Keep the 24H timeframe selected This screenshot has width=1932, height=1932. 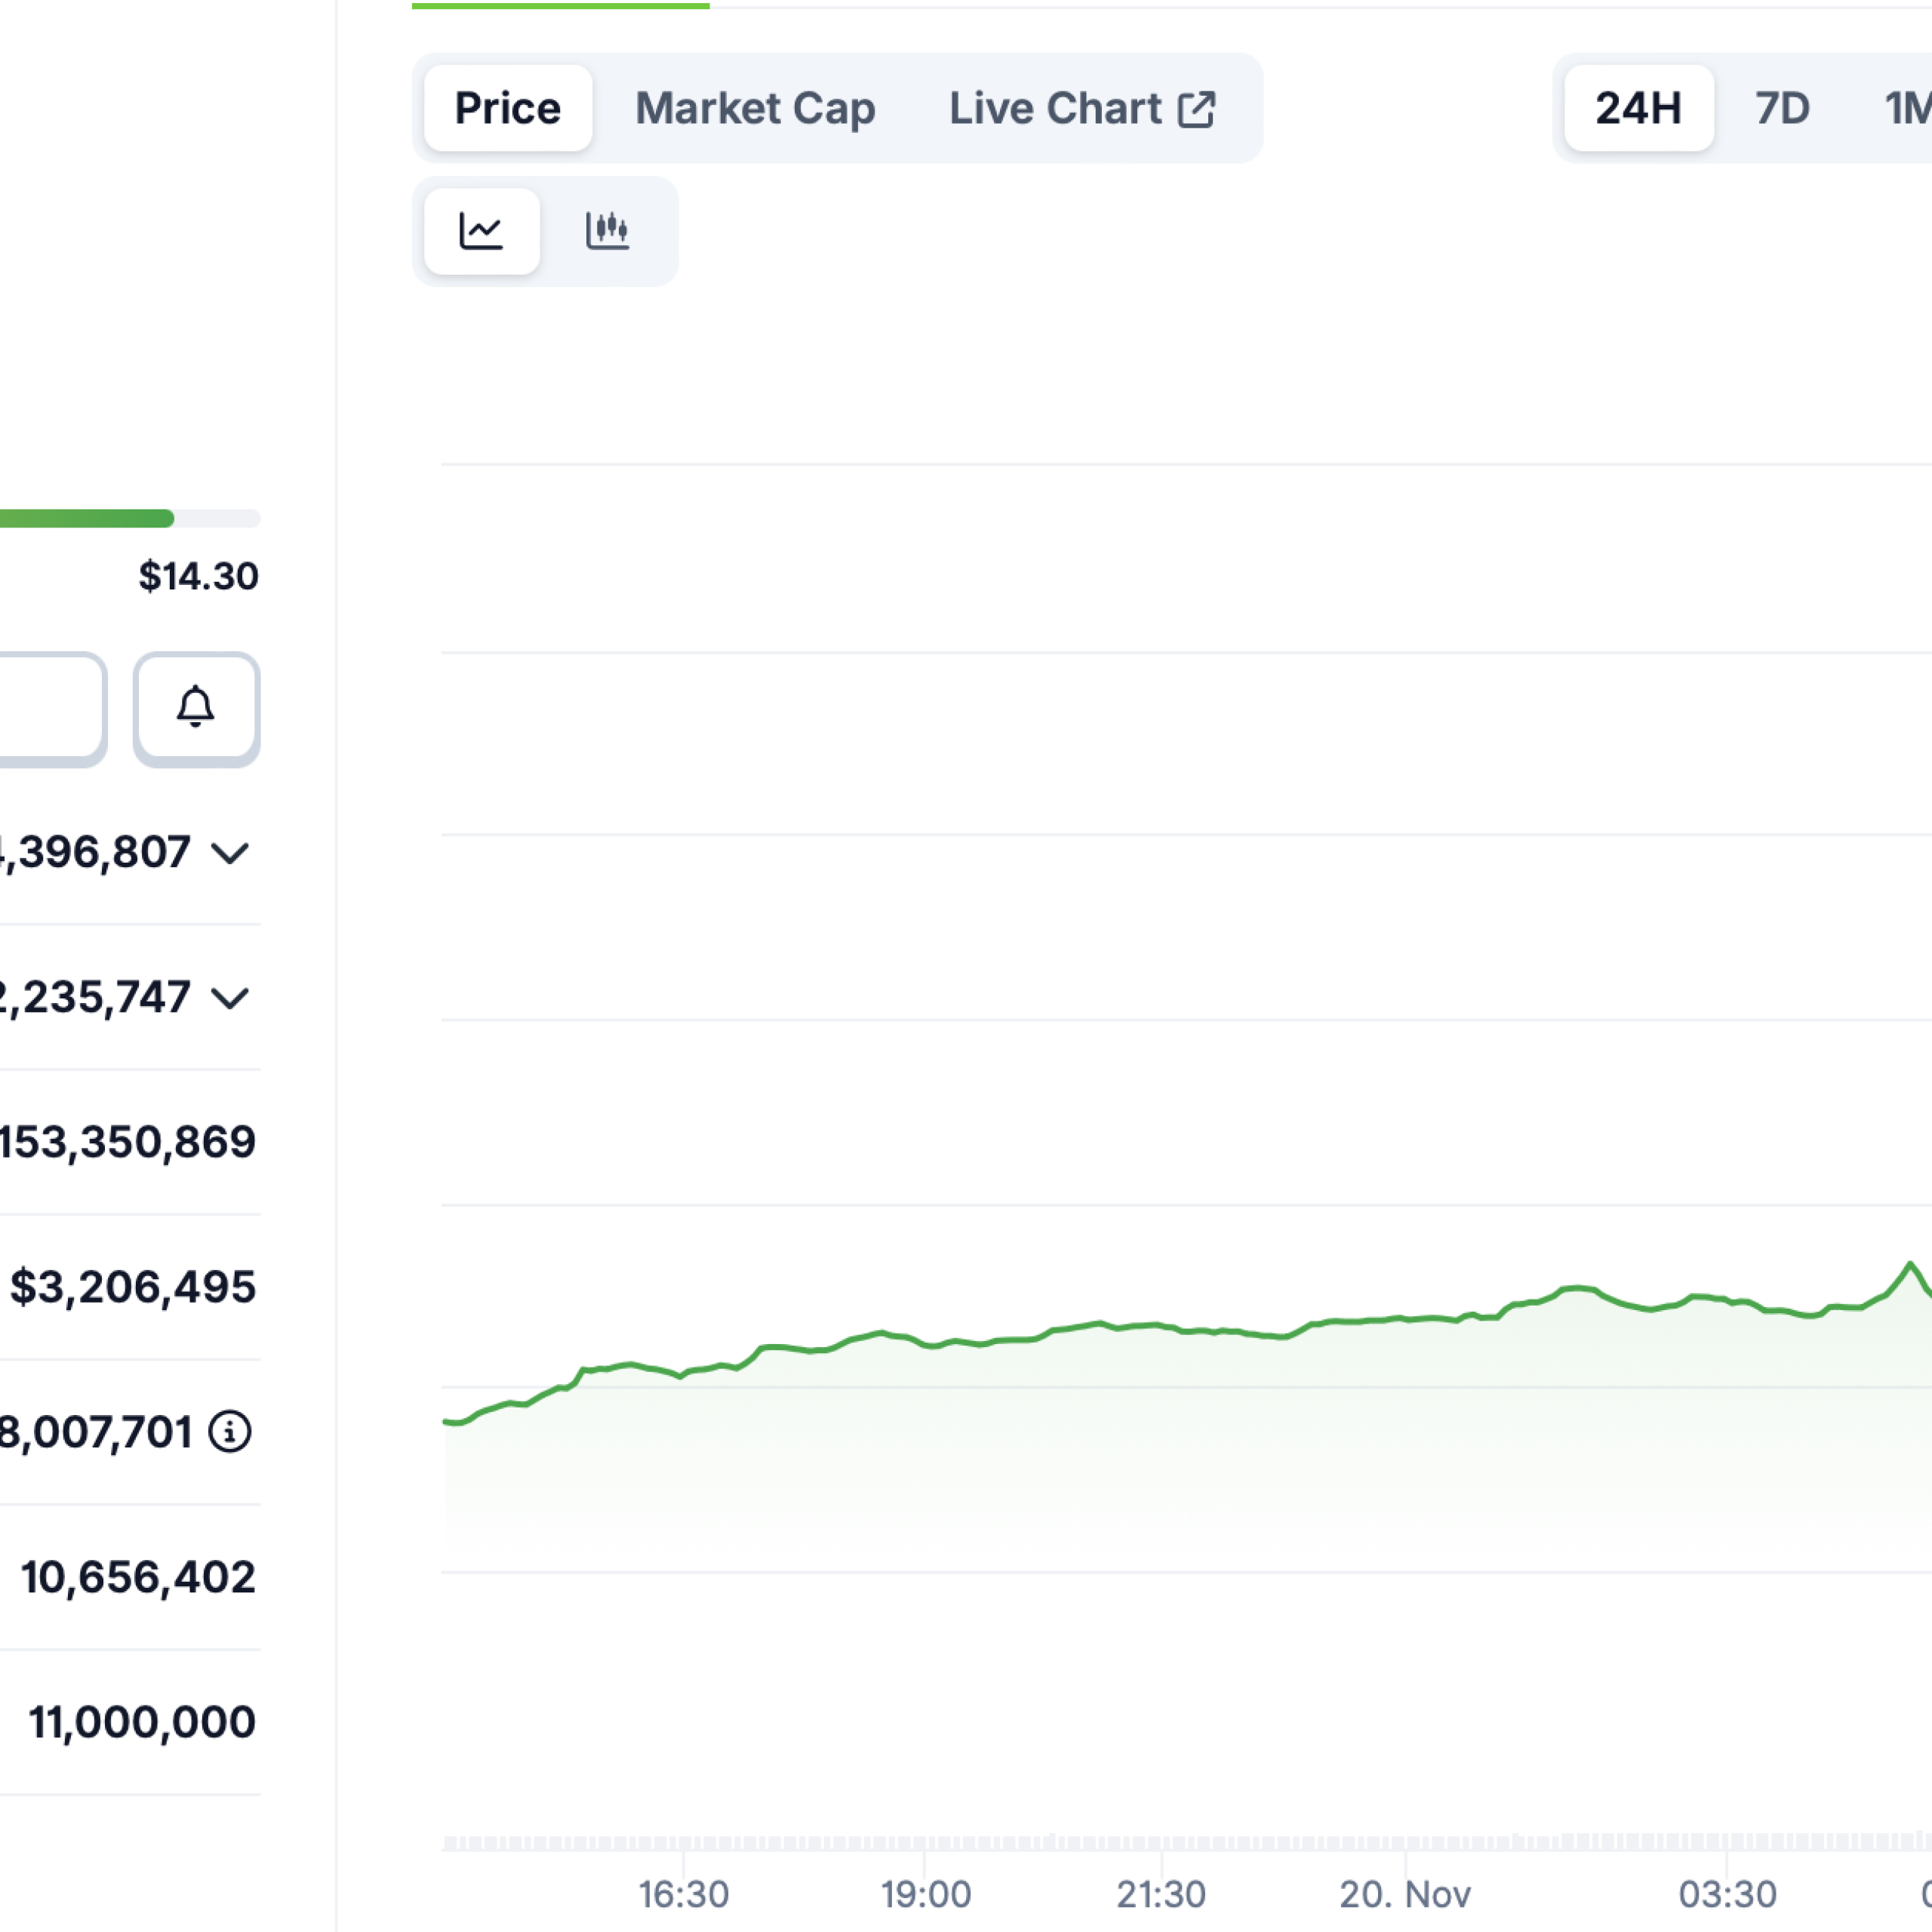click(x=1638, y=108)
